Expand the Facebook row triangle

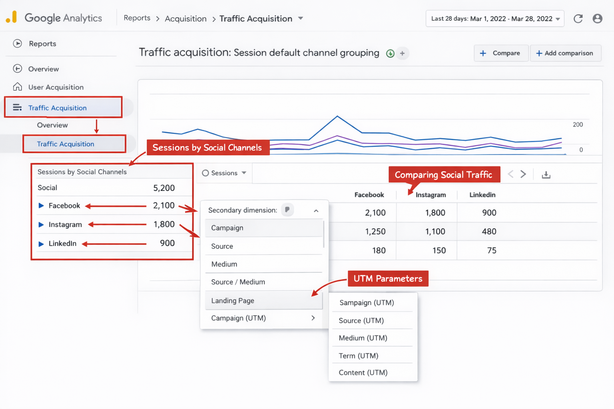tap(41, 205)
